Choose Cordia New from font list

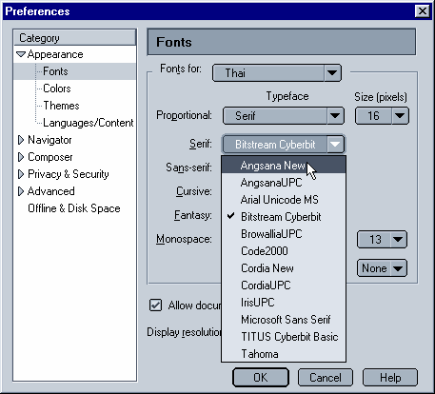284,268
